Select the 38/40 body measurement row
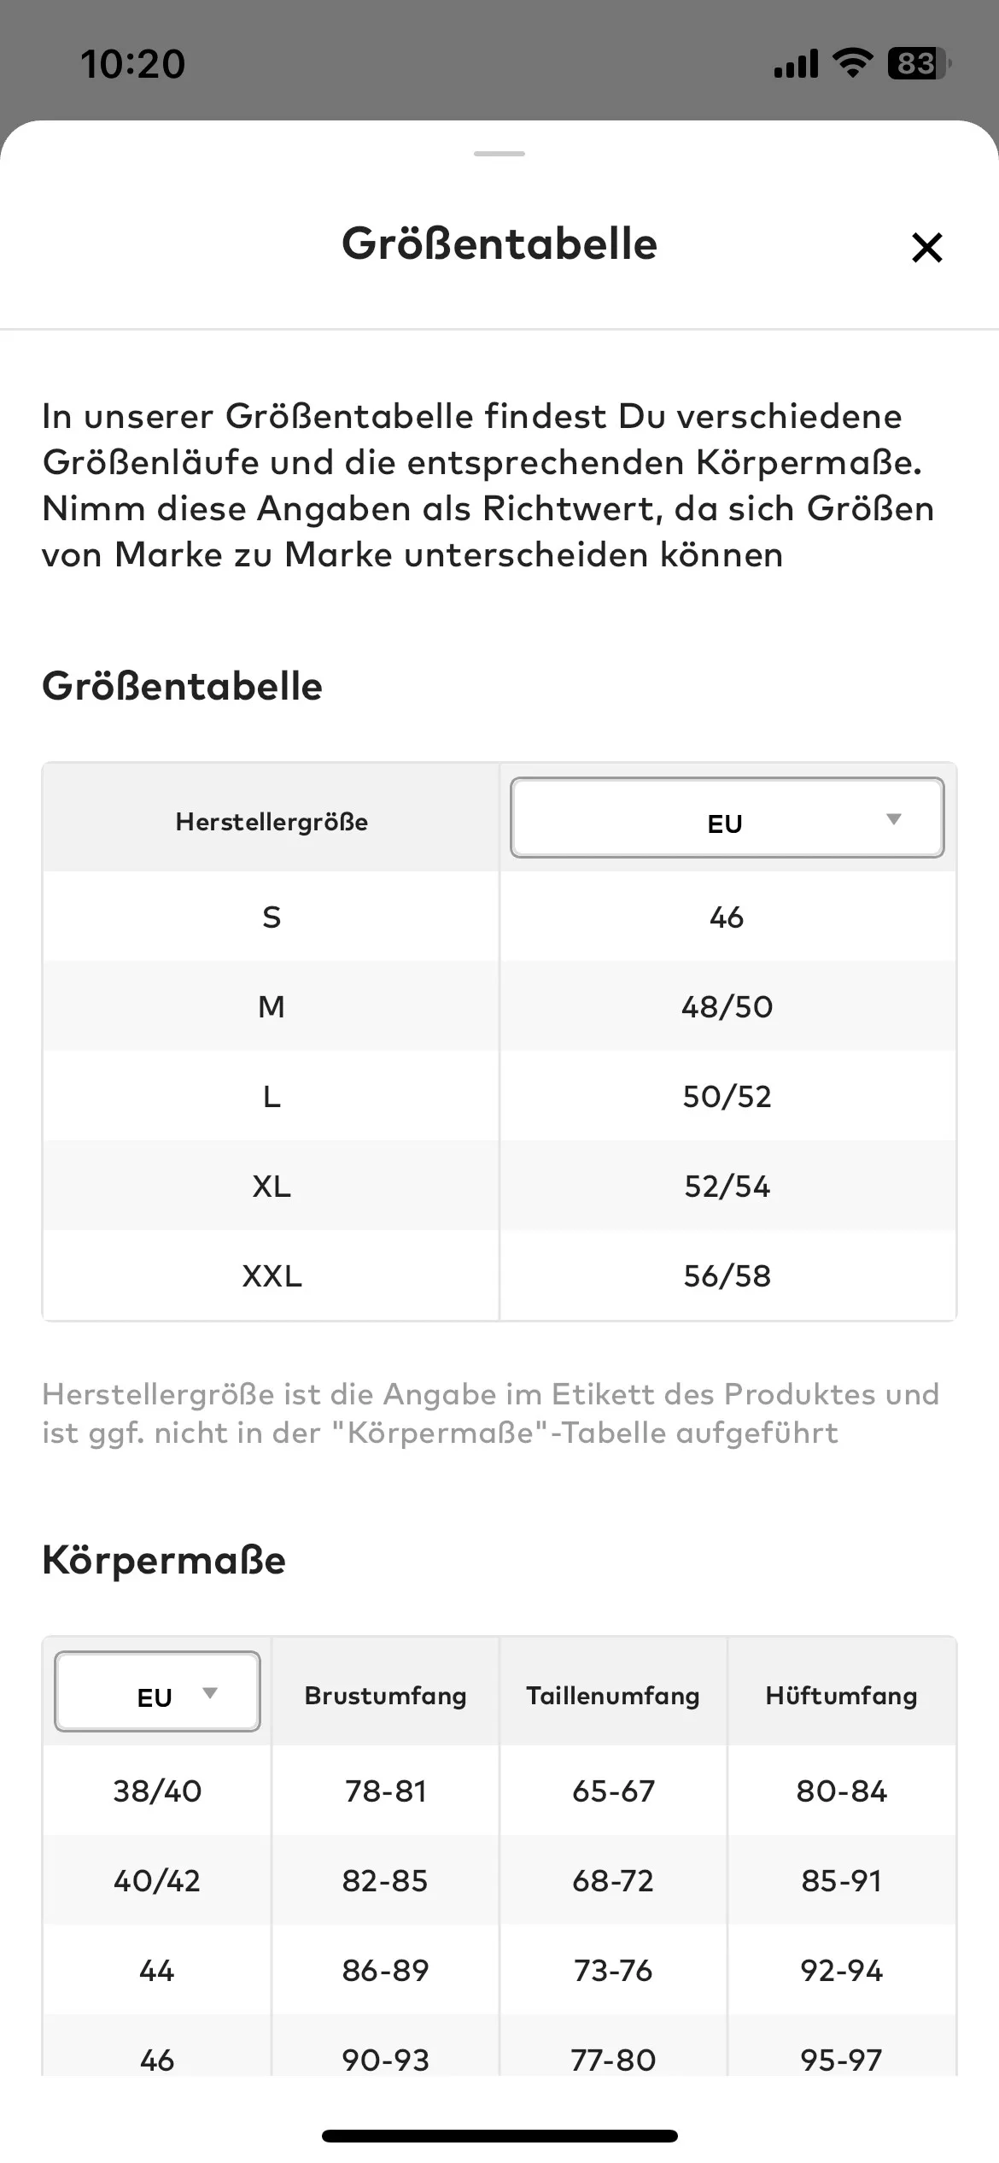The image size is (999, 2163). click(x=499, y=1791)
